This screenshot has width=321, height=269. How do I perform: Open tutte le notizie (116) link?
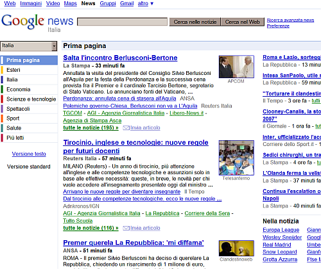click(x=91, y=228)
